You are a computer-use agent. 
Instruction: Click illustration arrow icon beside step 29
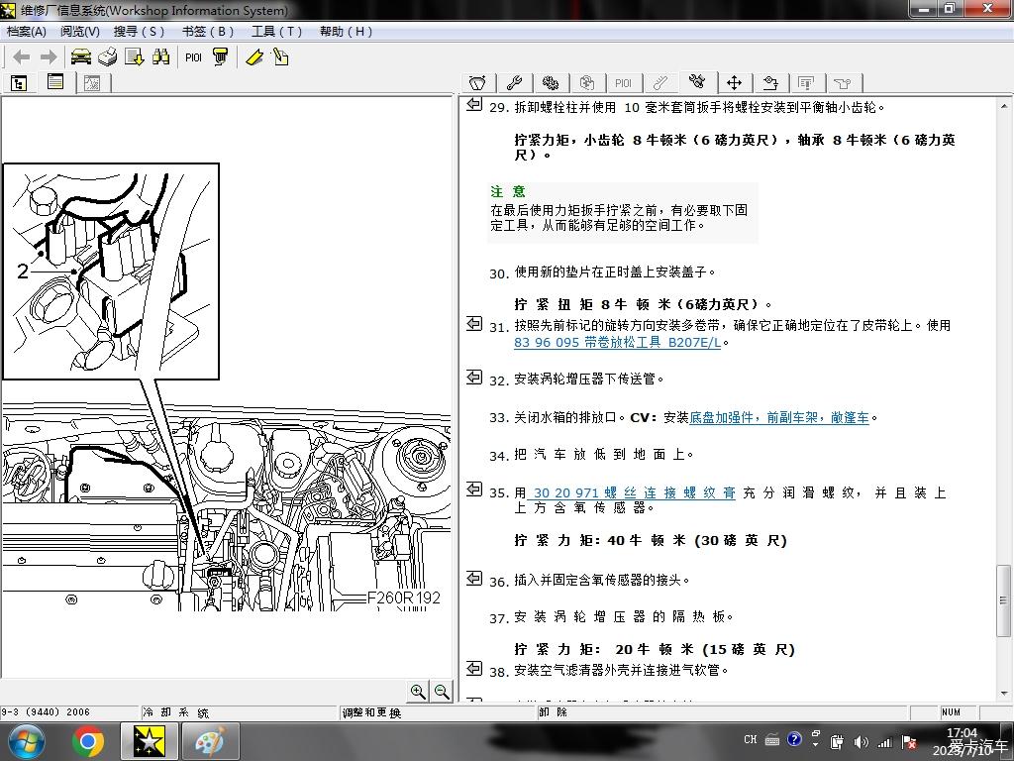(x=474, y=103)
